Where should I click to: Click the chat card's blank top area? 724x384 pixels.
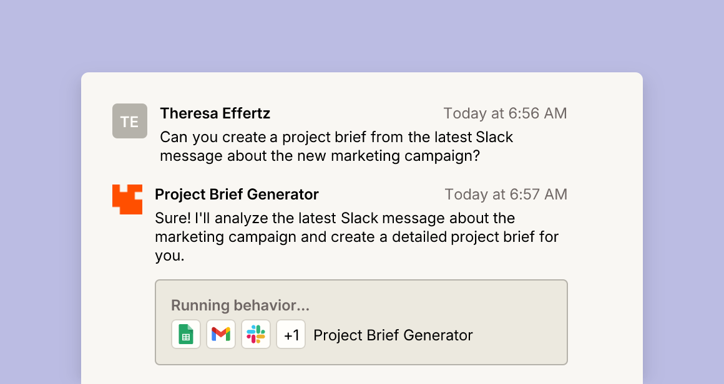(362, 87)
